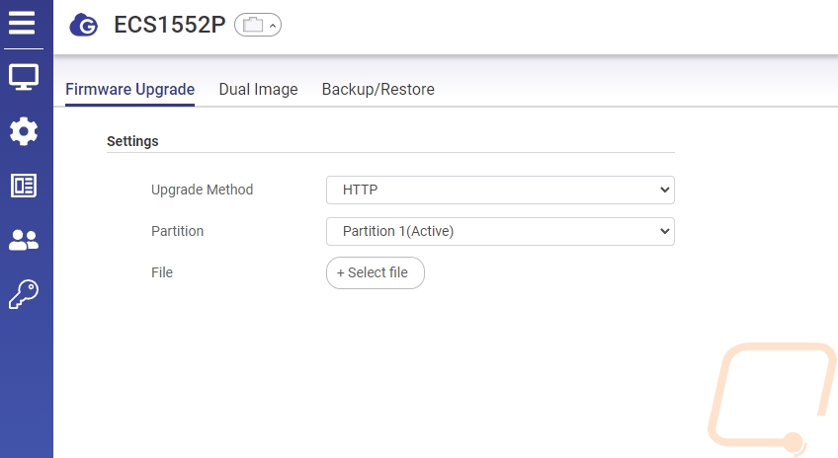Switch to the Dual Image tab

point(258,89)
